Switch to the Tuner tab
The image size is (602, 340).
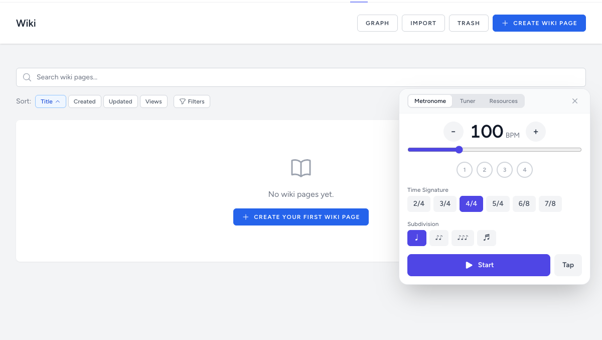click(467, 101)
